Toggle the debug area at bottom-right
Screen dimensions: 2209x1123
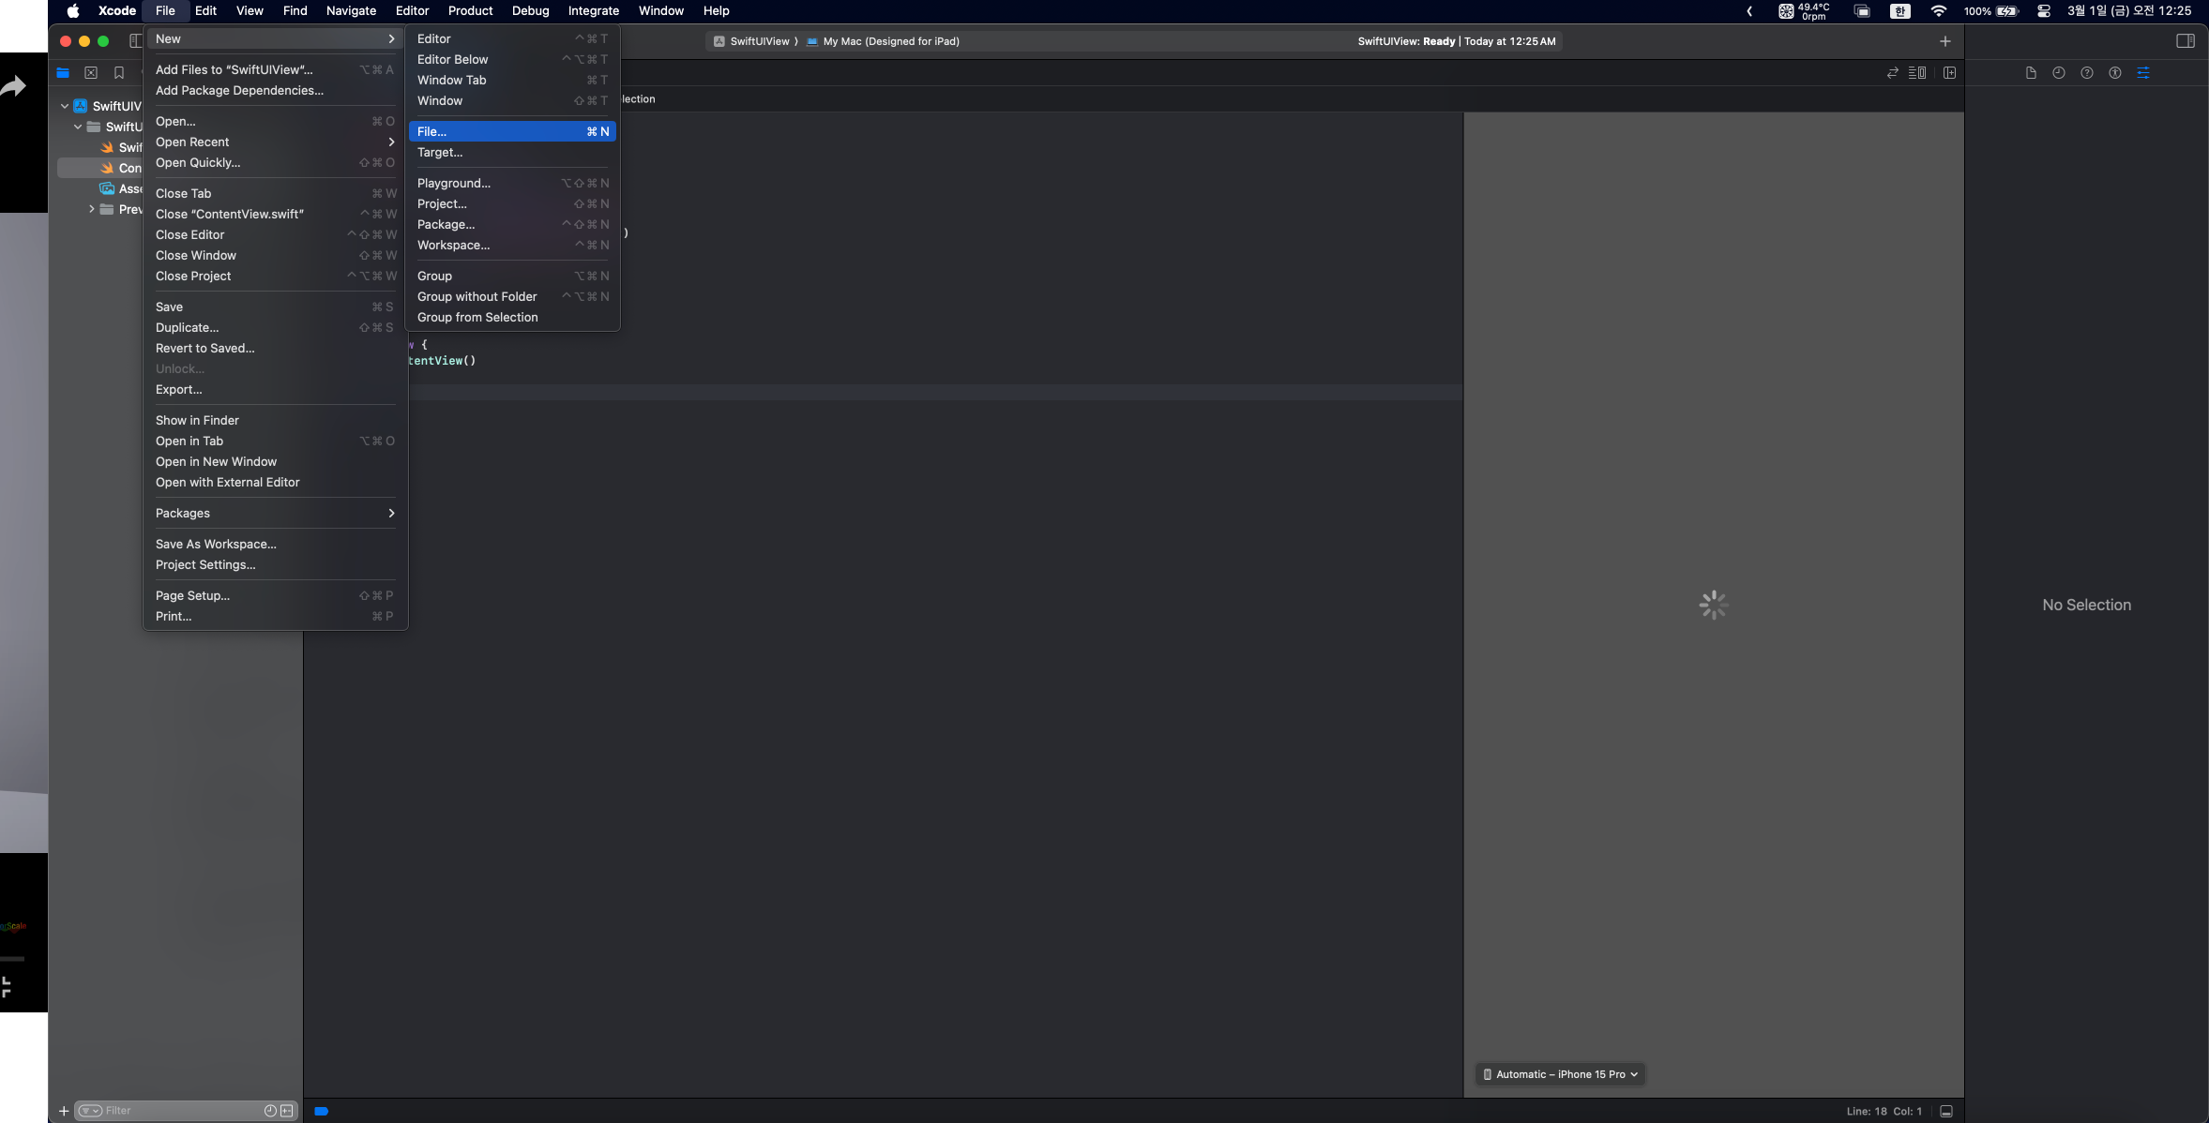tap(1946, 1112)
